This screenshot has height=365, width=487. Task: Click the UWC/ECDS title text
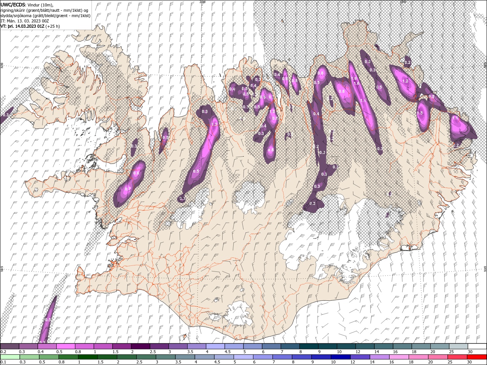[x=13, y=4]
